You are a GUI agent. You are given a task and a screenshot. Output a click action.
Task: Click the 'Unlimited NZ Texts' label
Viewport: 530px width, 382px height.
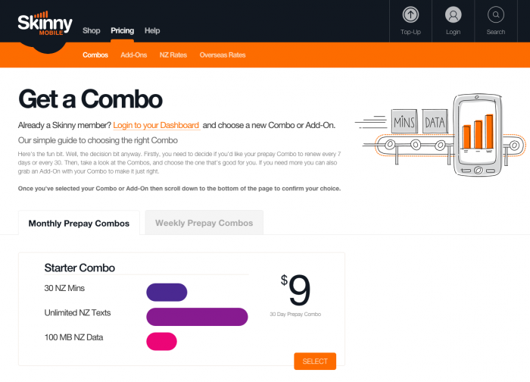[77, 312]
